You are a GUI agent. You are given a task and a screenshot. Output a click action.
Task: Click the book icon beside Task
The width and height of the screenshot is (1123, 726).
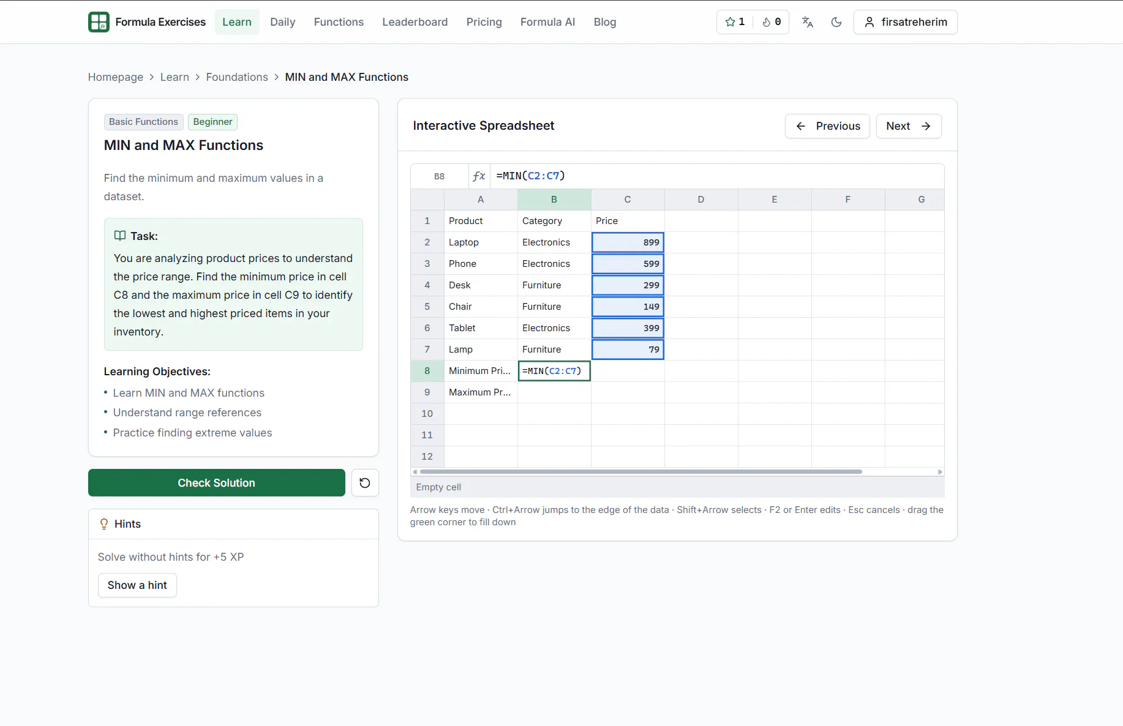pos(120,236)
